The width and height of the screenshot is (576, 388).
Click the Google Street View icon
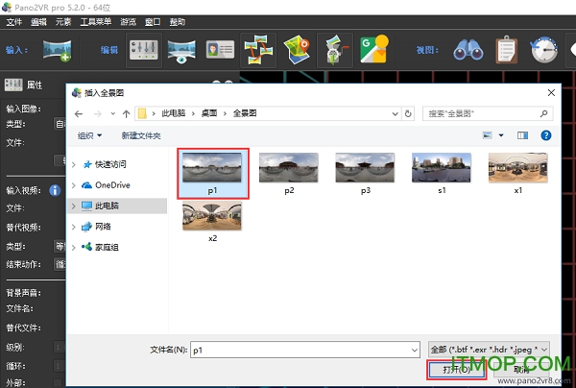[372, 49]
